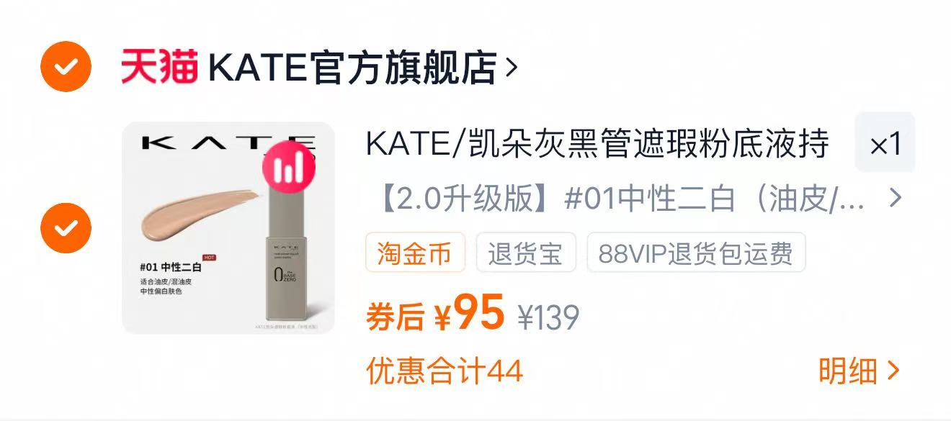Uncheck the KATE官方旗舰店 store checkbox

[66, 67]
